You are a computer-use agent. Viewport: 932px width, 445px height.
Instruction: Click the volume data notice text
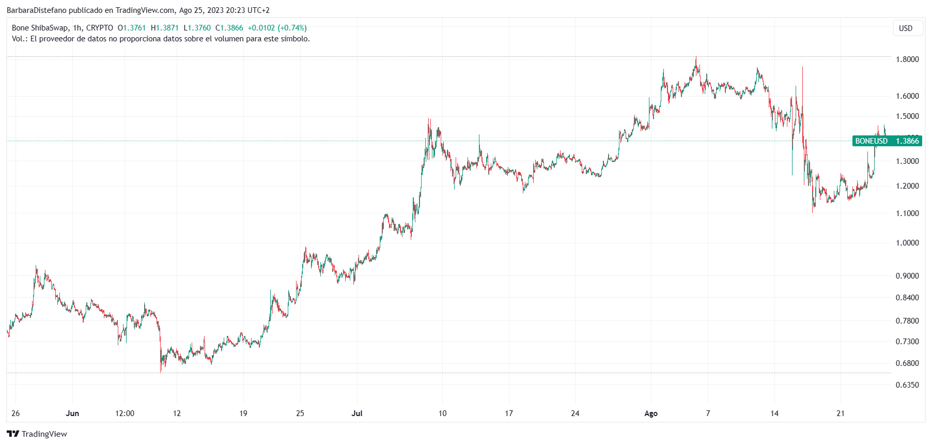(x=161, y=39)
